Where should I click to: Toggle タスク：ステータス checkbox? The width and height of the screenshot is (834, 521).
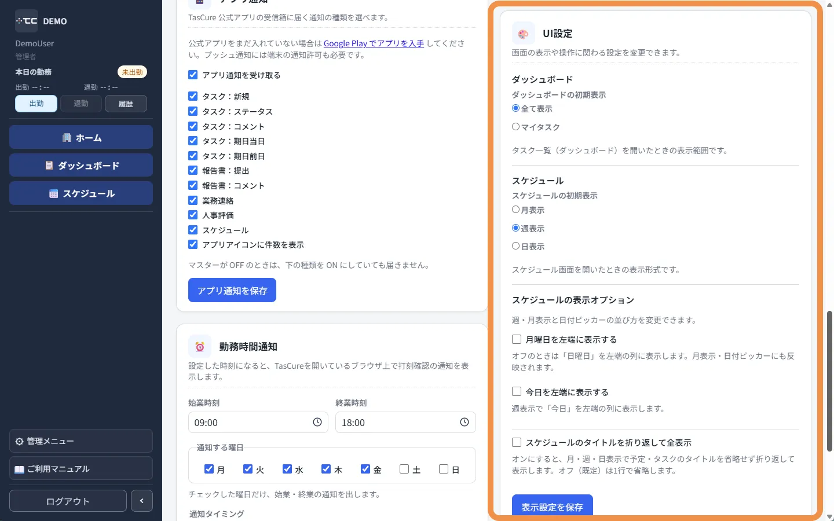193,111
